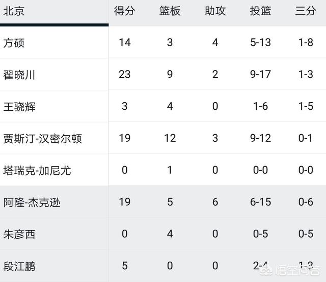326x282 pixels.
Task: Click the 悟空问答 watermark logo
Action: 290,270
